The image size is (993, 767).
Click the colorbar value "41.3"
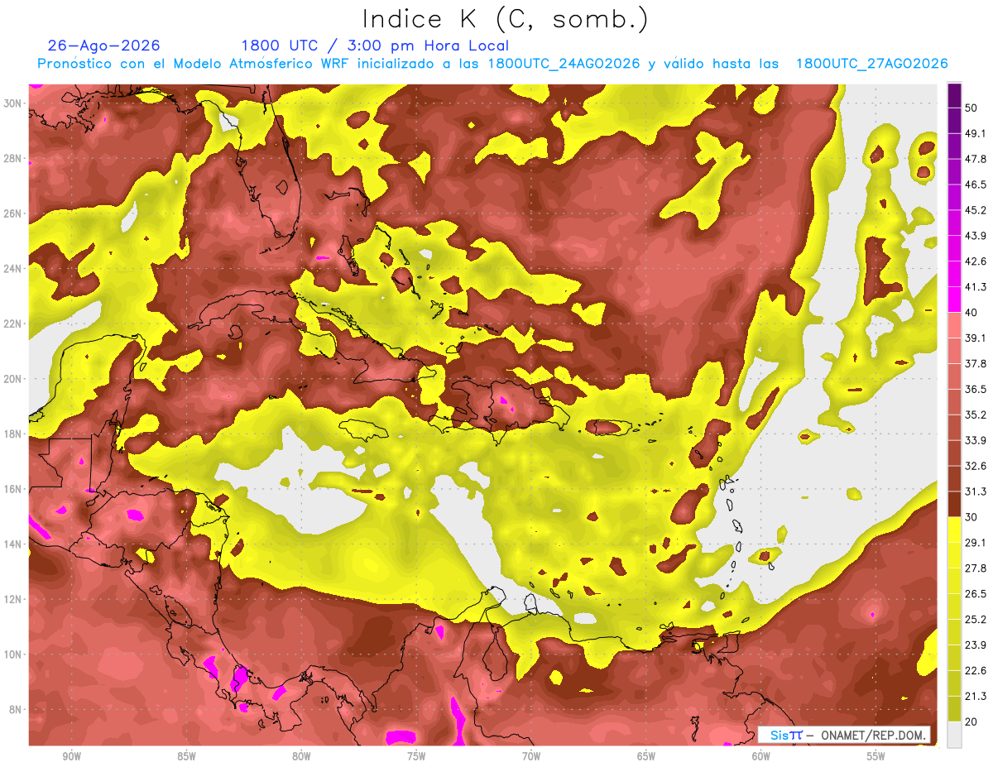coord(976,287)
